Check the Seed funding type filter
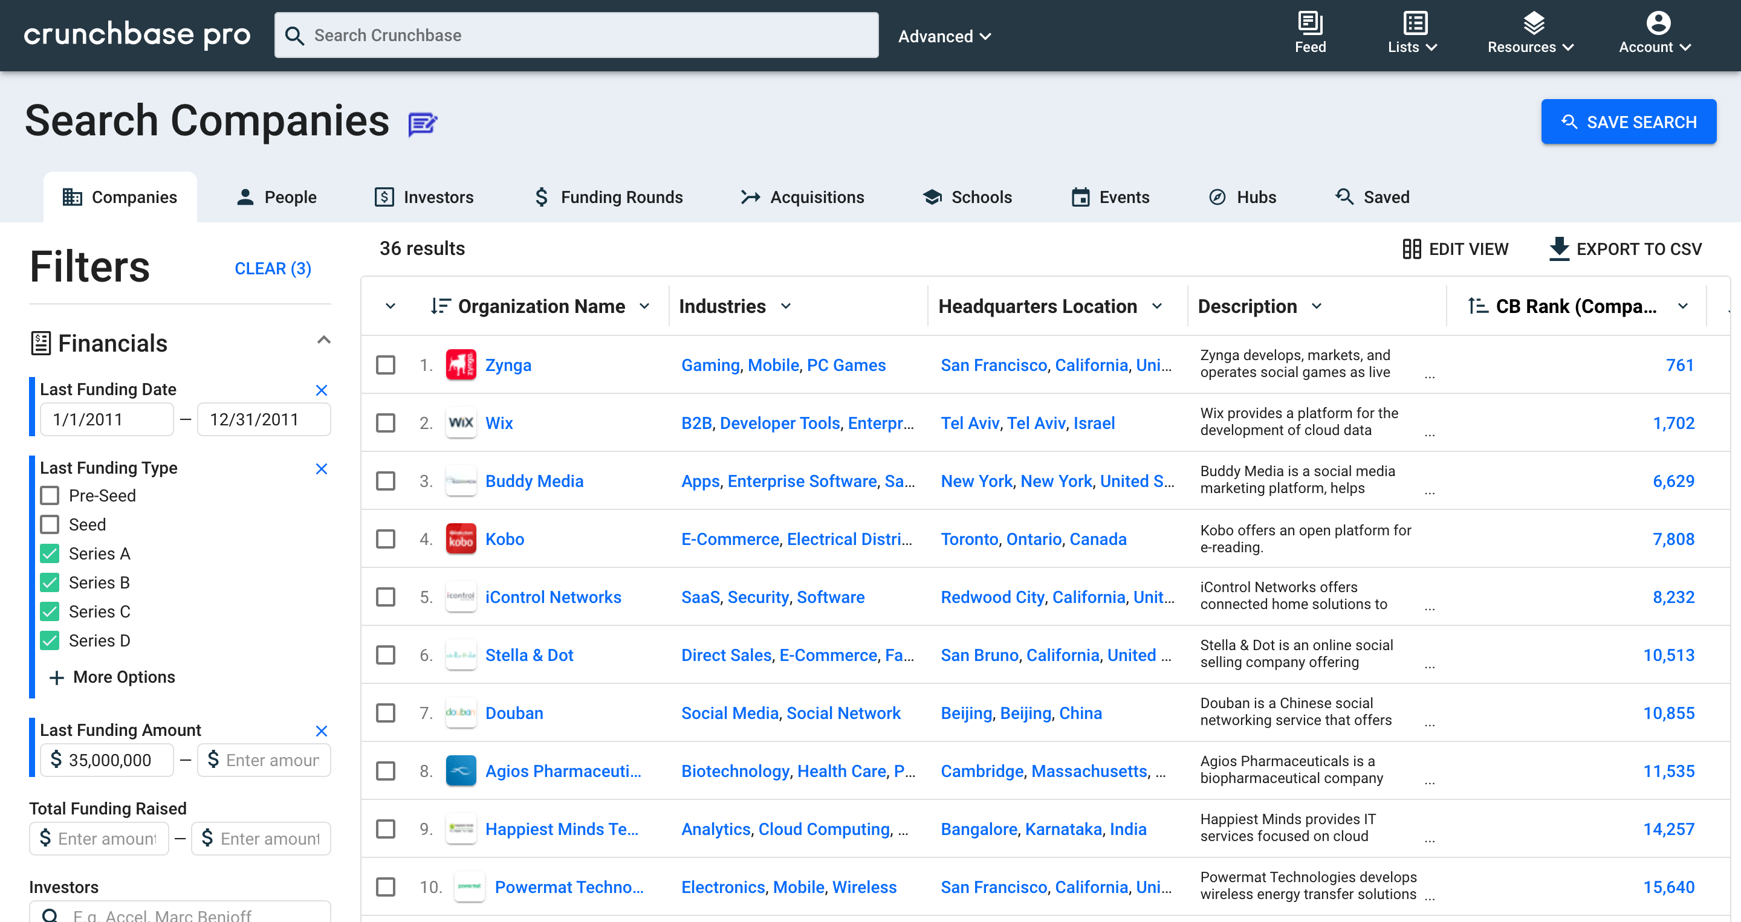Viewport: 1741px width, 922px height. (50, 524)
